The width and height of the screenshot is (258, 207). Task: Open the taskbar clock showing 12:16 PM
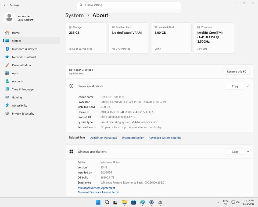(x=249, y=202)
